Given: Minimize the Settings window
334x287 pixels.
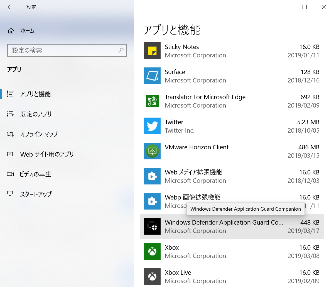Looking at the screenshot, I should tap(285, 7).
